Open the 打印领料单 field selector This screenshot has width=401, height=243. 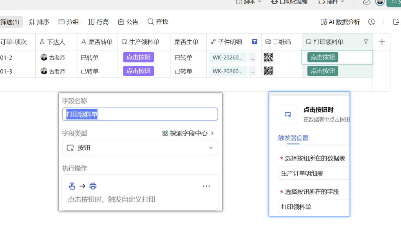(314, 207)
